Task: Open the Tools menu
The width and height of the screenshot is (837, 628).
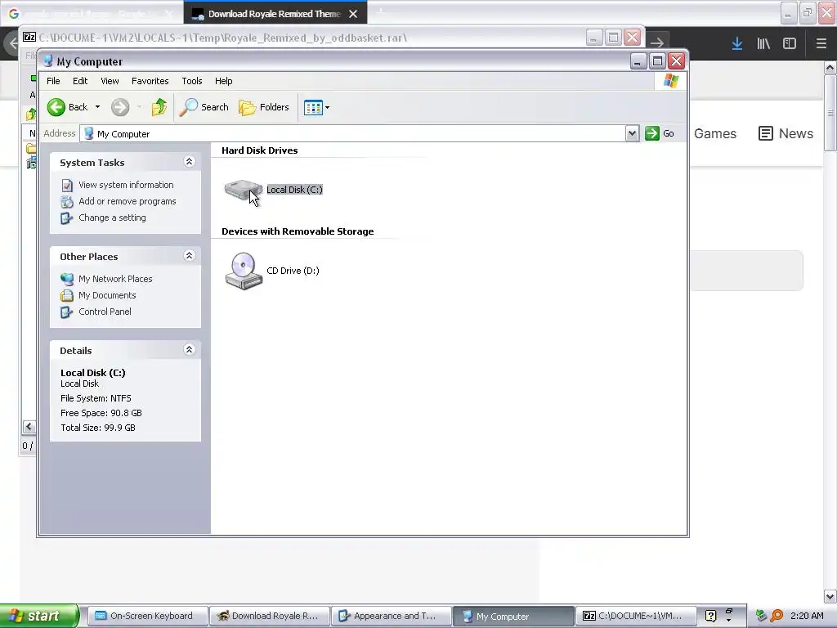Action: point(191,81)
